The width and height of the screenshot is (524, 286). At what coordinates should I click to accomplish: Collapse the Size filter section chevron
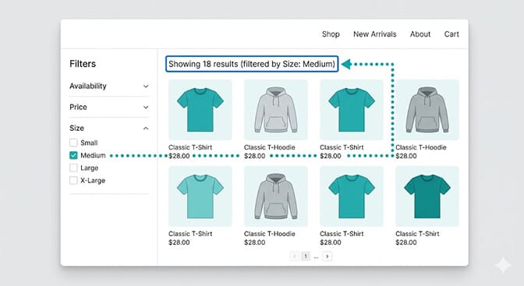pyautogui.click(x=146, y=129)
